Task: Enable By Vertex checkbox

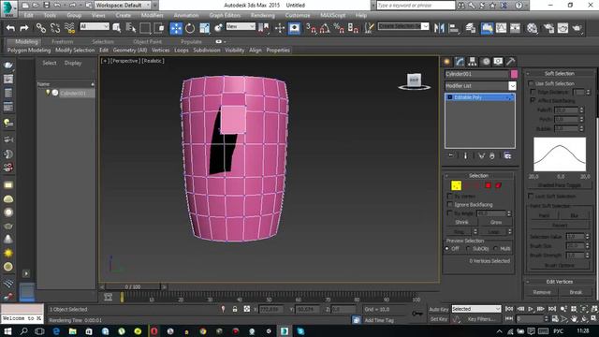Action: (x=449, y=196)
